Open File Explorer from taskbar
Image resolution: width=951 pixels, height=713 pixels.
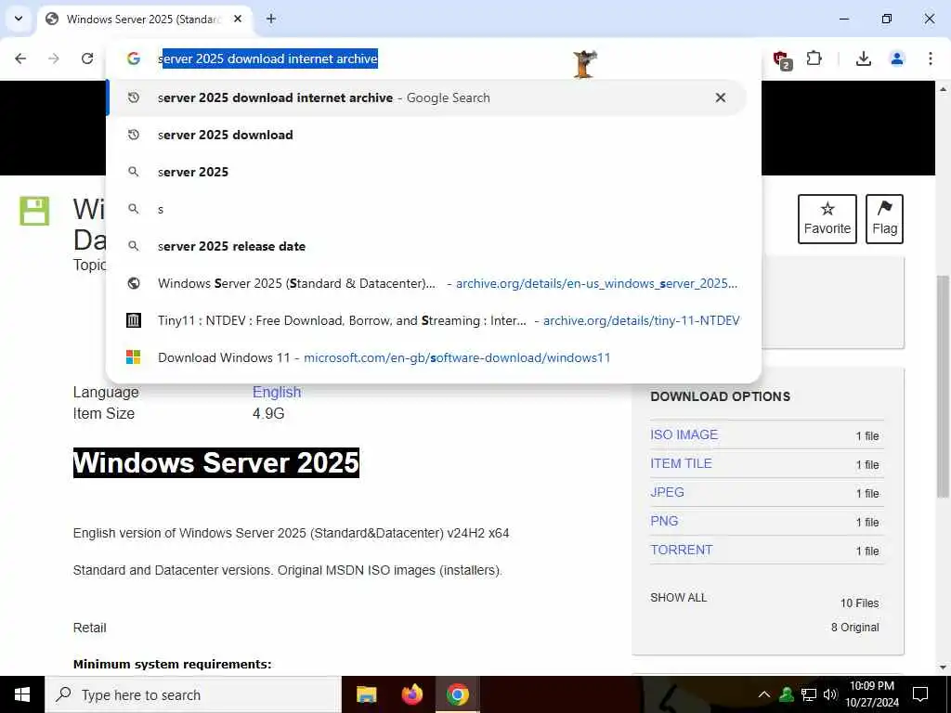pyautogui.click(x=366, y=694)
